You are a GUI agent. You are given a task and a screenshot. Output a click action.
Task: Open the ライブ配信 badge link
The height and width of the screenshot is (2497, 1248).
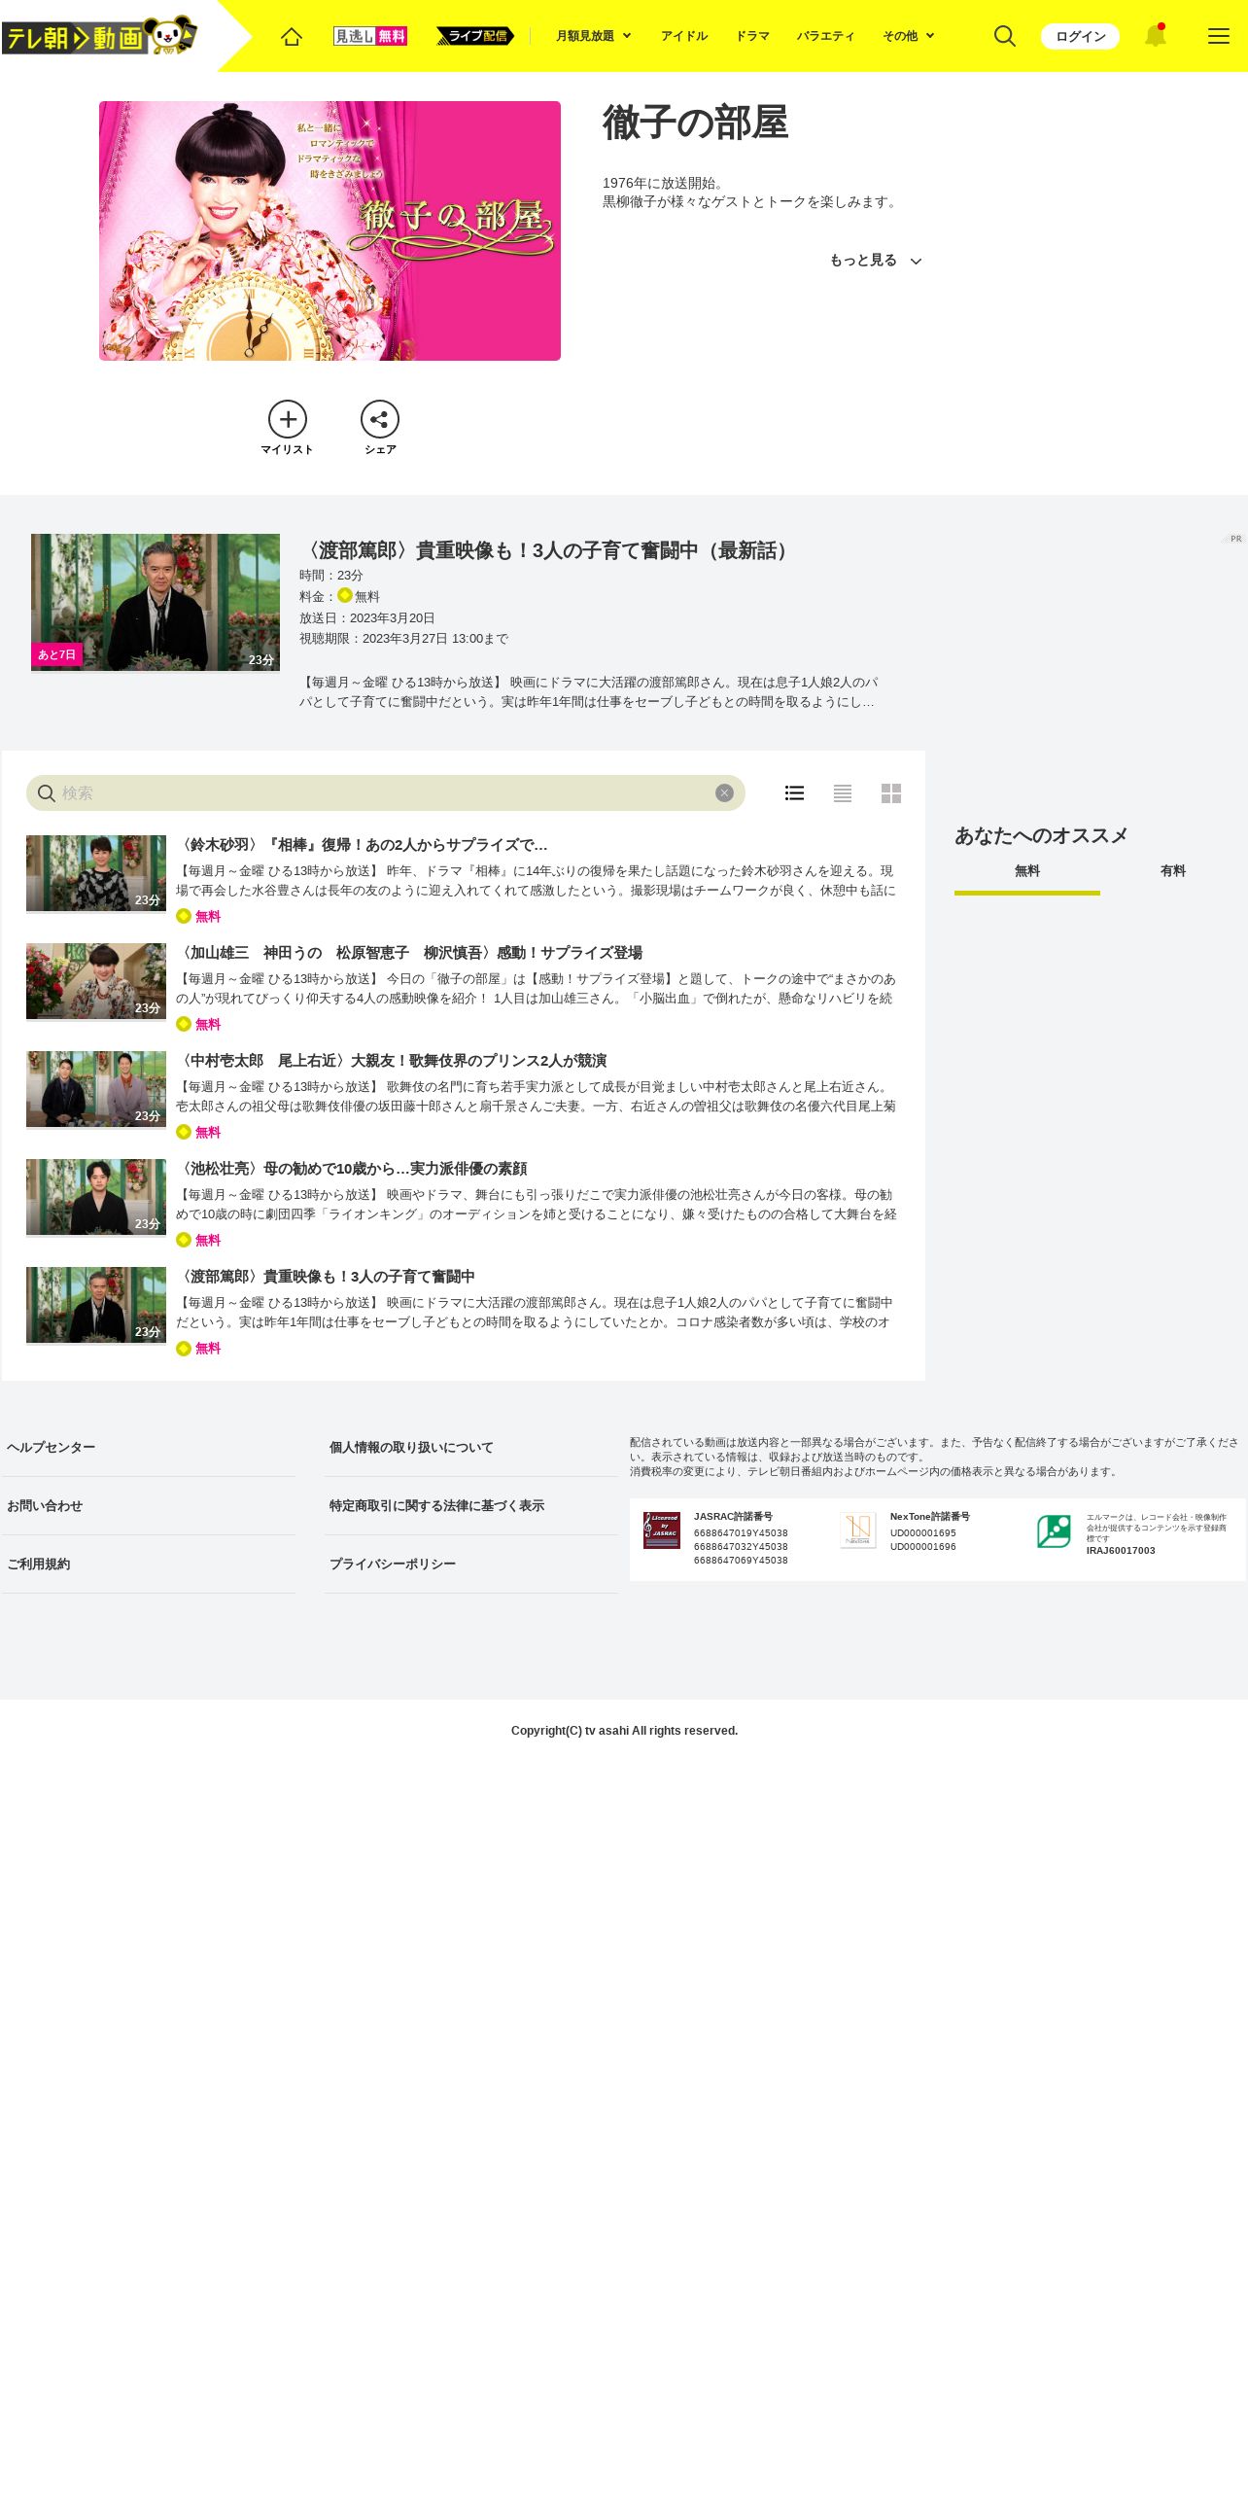click(474, 36)
